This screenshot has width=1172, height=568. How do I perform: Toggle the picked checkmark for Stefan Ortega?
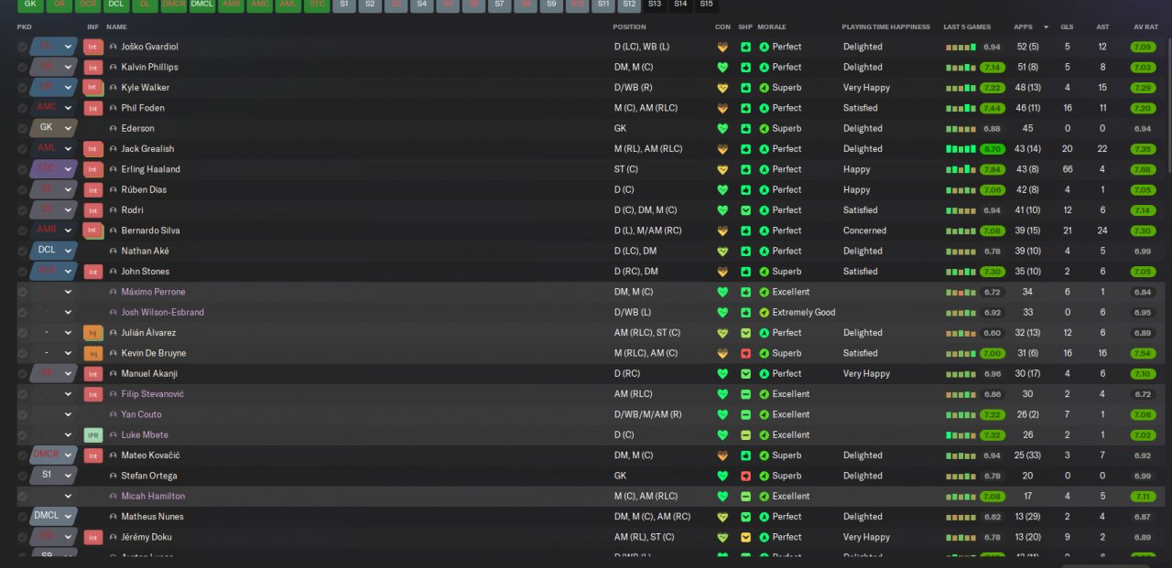pos(23,476)
